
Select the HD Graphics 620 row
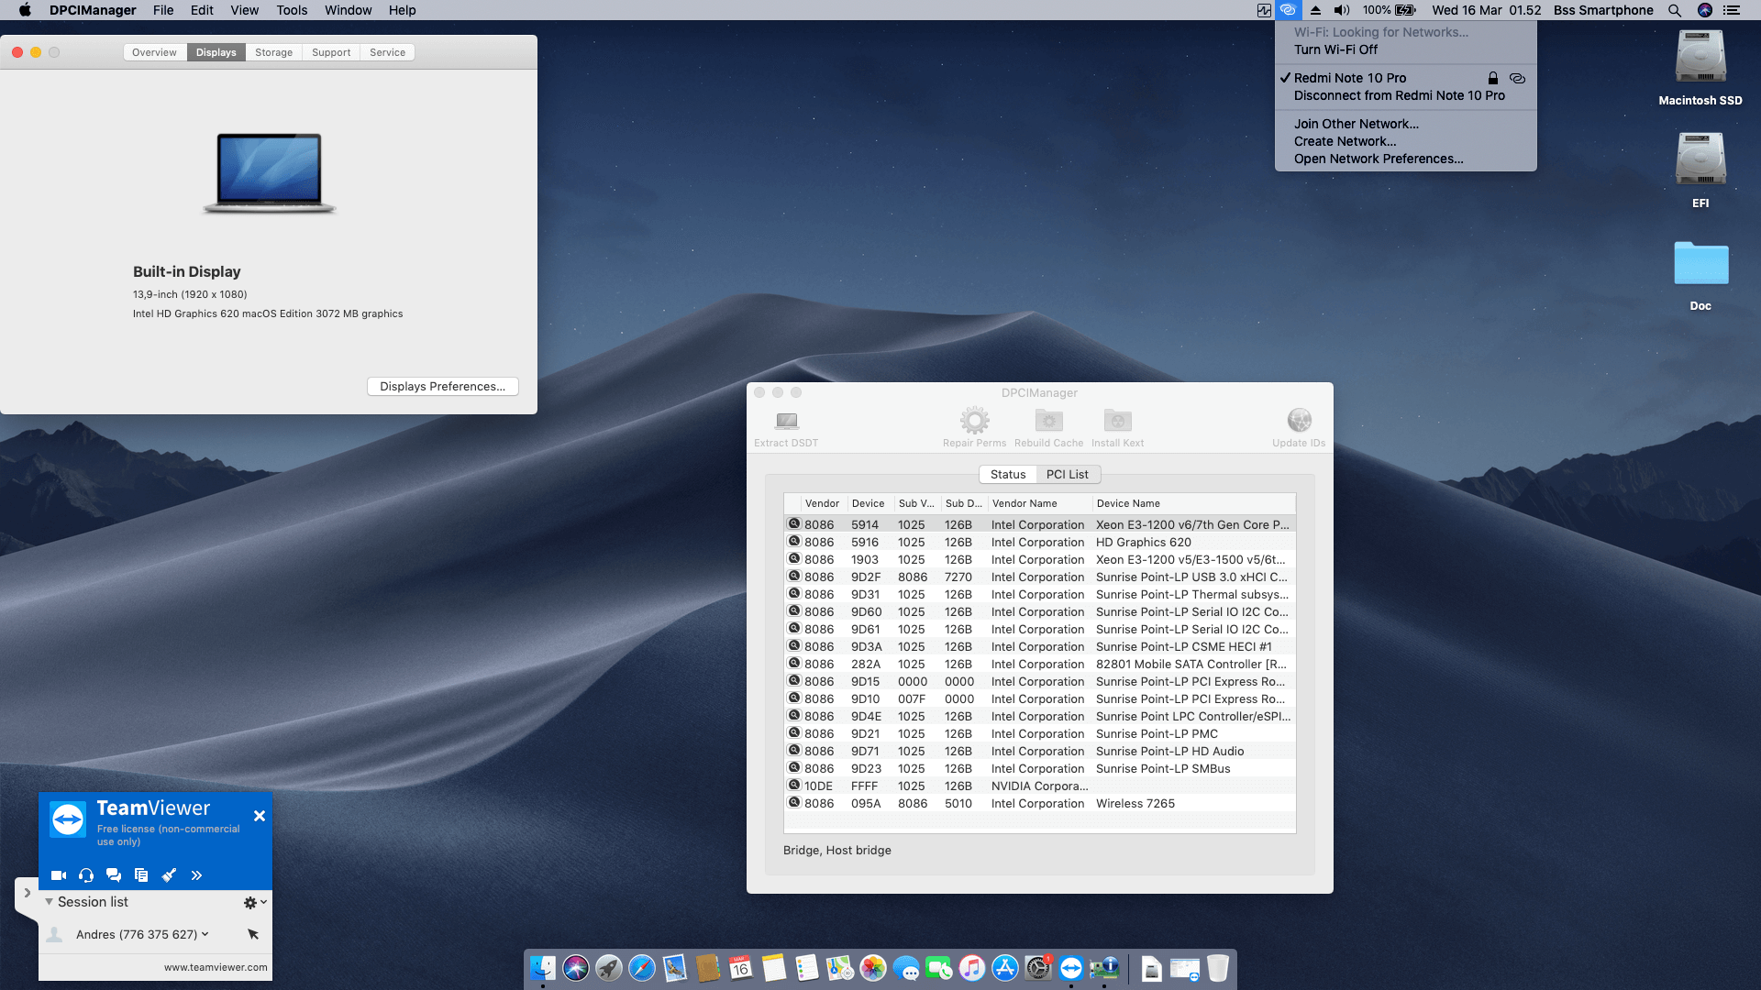click(x=1039, y=542)
